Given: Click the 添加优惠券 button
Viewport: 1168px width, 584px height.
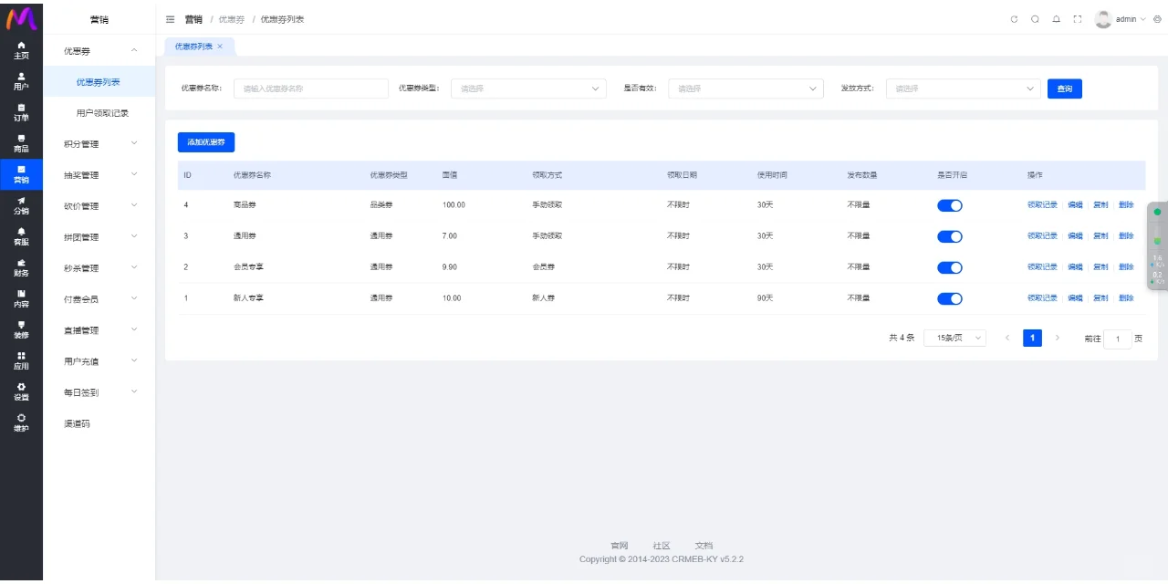Looking at the screenshot, I should coord(205,142).
